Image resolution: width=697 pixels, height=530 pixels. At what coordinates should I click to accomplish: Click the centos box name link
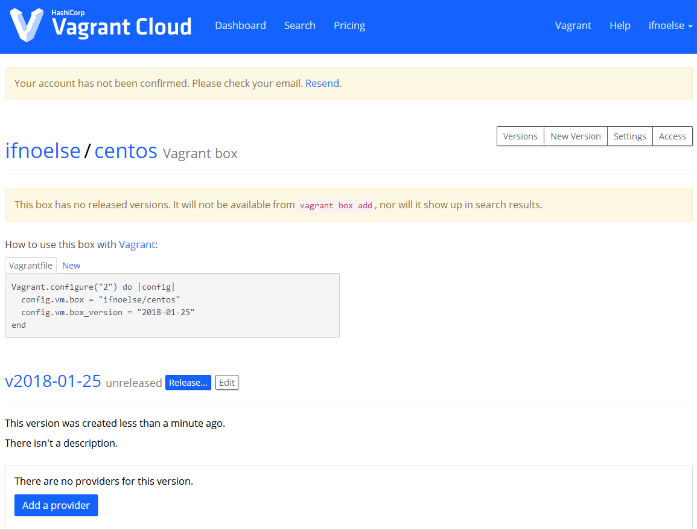(126, 150)
